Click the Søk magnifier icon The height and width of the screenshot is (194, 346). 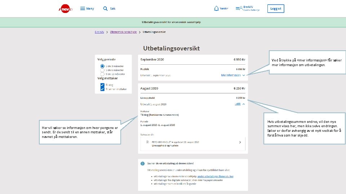click(x=105, y=8)
